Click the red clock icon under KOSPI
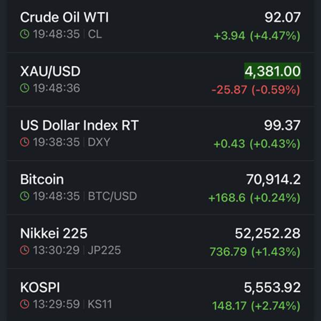321x321 pixels. (25, 304)
